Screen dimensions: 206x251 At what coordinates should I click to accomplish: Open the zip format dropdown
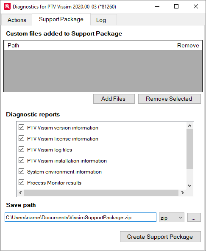point(172,218)
